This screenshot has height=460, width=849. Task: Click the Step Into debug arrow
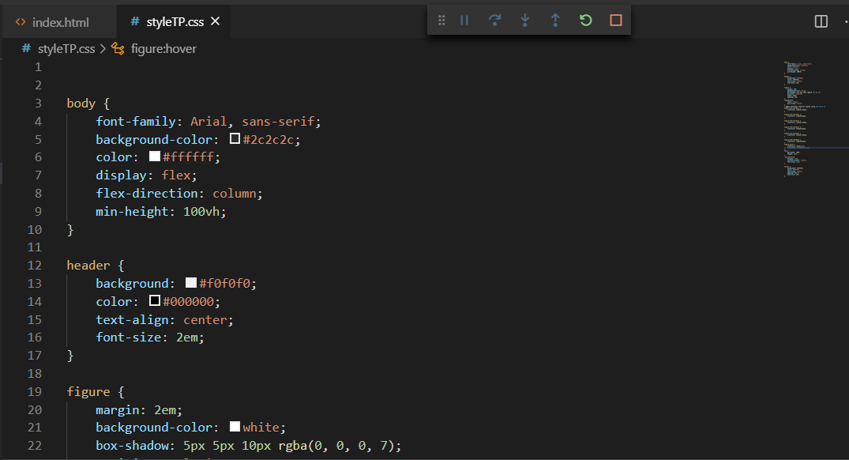tap(524, 21)
